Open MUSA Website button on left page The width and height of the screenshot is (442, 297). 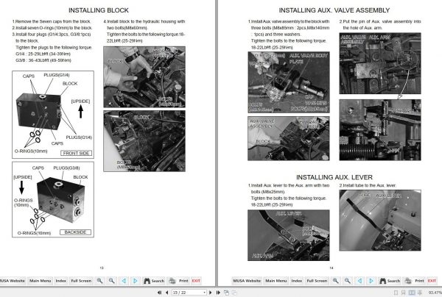pos(13,281)
